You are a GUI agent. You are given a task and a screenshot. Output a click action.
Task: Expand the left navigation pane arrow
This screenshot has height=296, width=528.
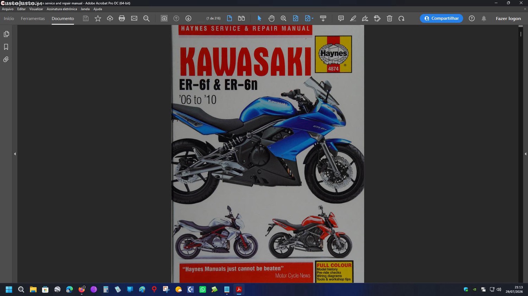pos(15,154)
